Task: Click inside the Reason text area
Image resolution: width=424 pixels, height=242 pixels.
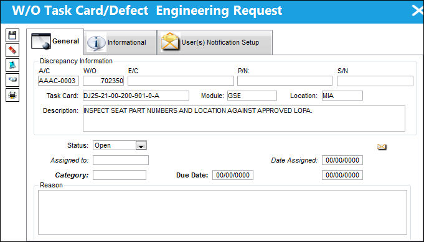Action: coord(222,212)
